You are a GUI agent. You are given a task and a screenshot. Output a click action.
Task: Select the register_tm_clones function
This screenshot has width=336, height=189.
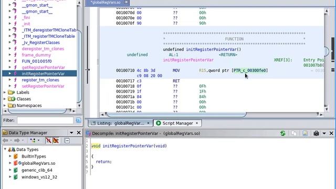tap(40, 80)
